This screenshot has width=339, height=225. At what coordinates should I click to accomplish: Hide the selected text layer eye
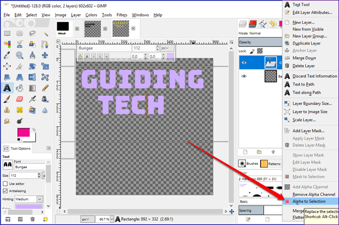244,63
